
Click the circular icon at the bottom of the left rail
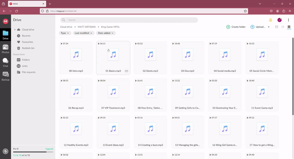tap(6, 151)
